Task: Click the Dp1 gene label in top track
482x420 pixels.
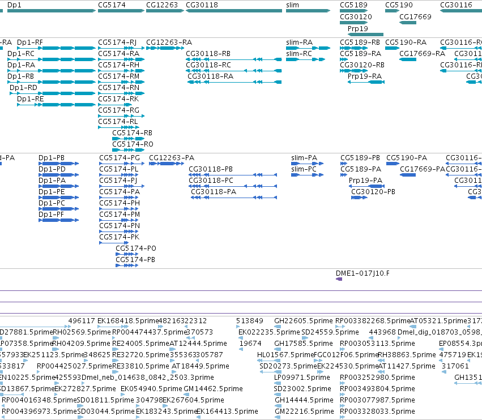Action: (14, 5)
